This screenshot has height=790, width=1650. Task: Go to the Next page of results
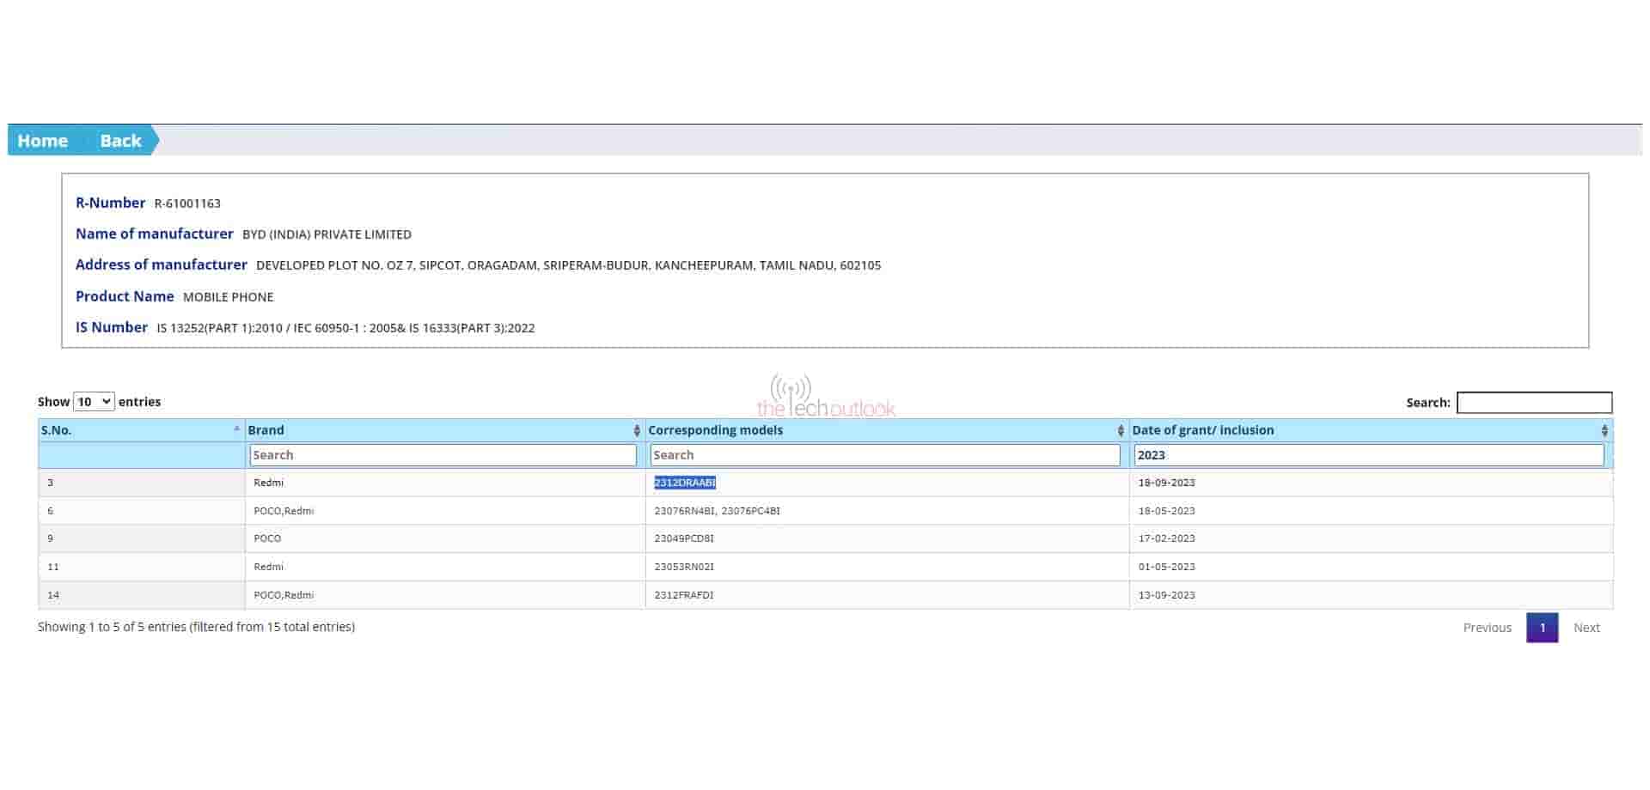(1586, 628)
